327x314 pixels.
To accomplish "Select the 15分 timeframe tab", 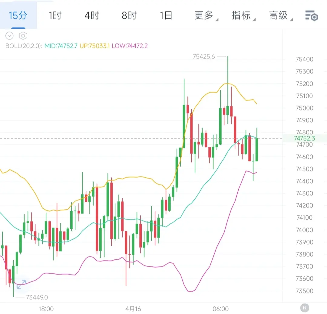I will pyautogui.click(x=18, y=15).
